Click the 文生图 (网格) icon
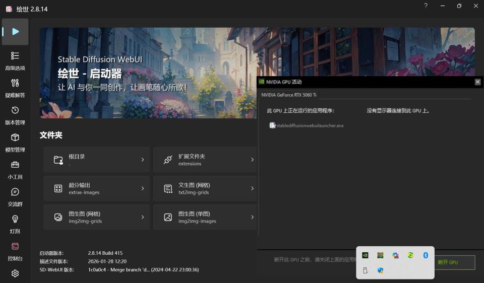 coord(168,188)
